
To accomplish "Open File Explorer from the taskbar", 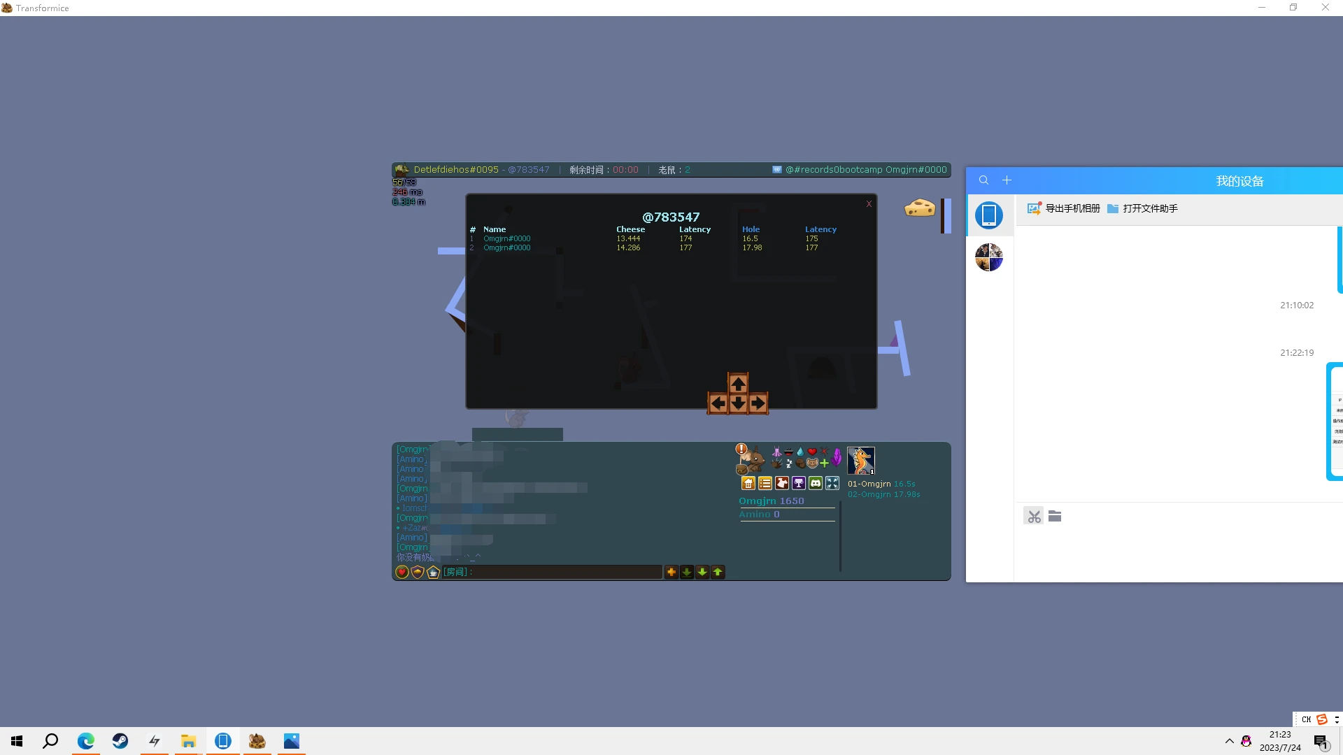I will (188, 741).
